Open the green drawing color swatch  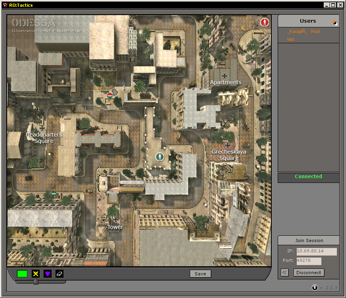coord(22,274)
